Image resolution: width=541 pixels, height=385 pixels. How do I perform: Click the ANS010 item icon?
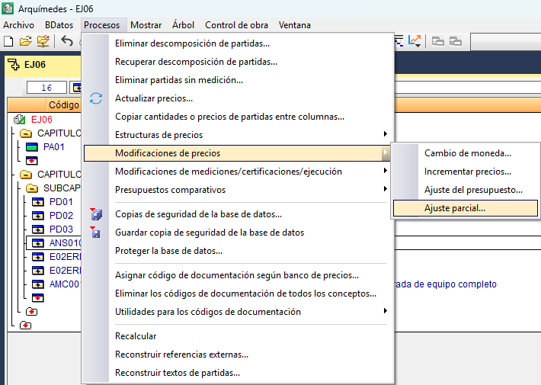point(38,243)
